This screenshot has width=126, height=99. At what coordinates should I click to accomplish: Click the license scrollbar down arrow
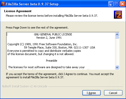[x=117, y=67]
